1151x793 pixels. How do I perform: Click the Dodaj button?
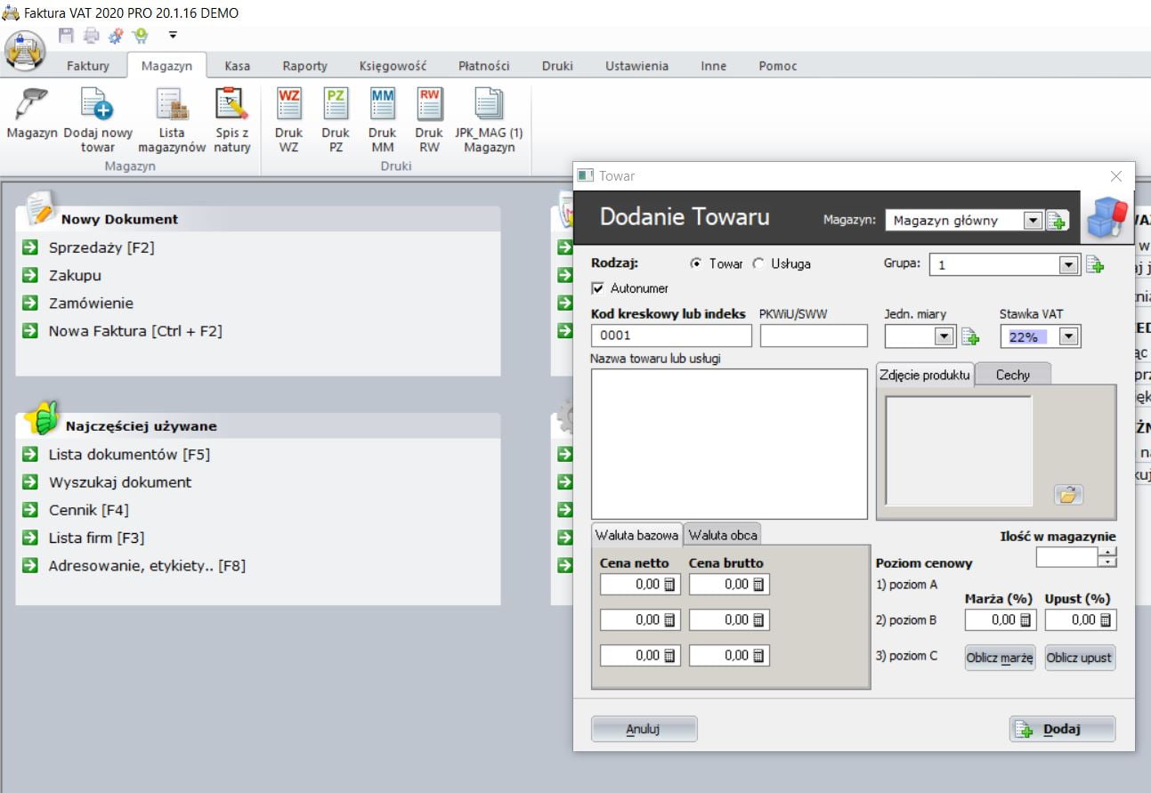(1062, 729)
